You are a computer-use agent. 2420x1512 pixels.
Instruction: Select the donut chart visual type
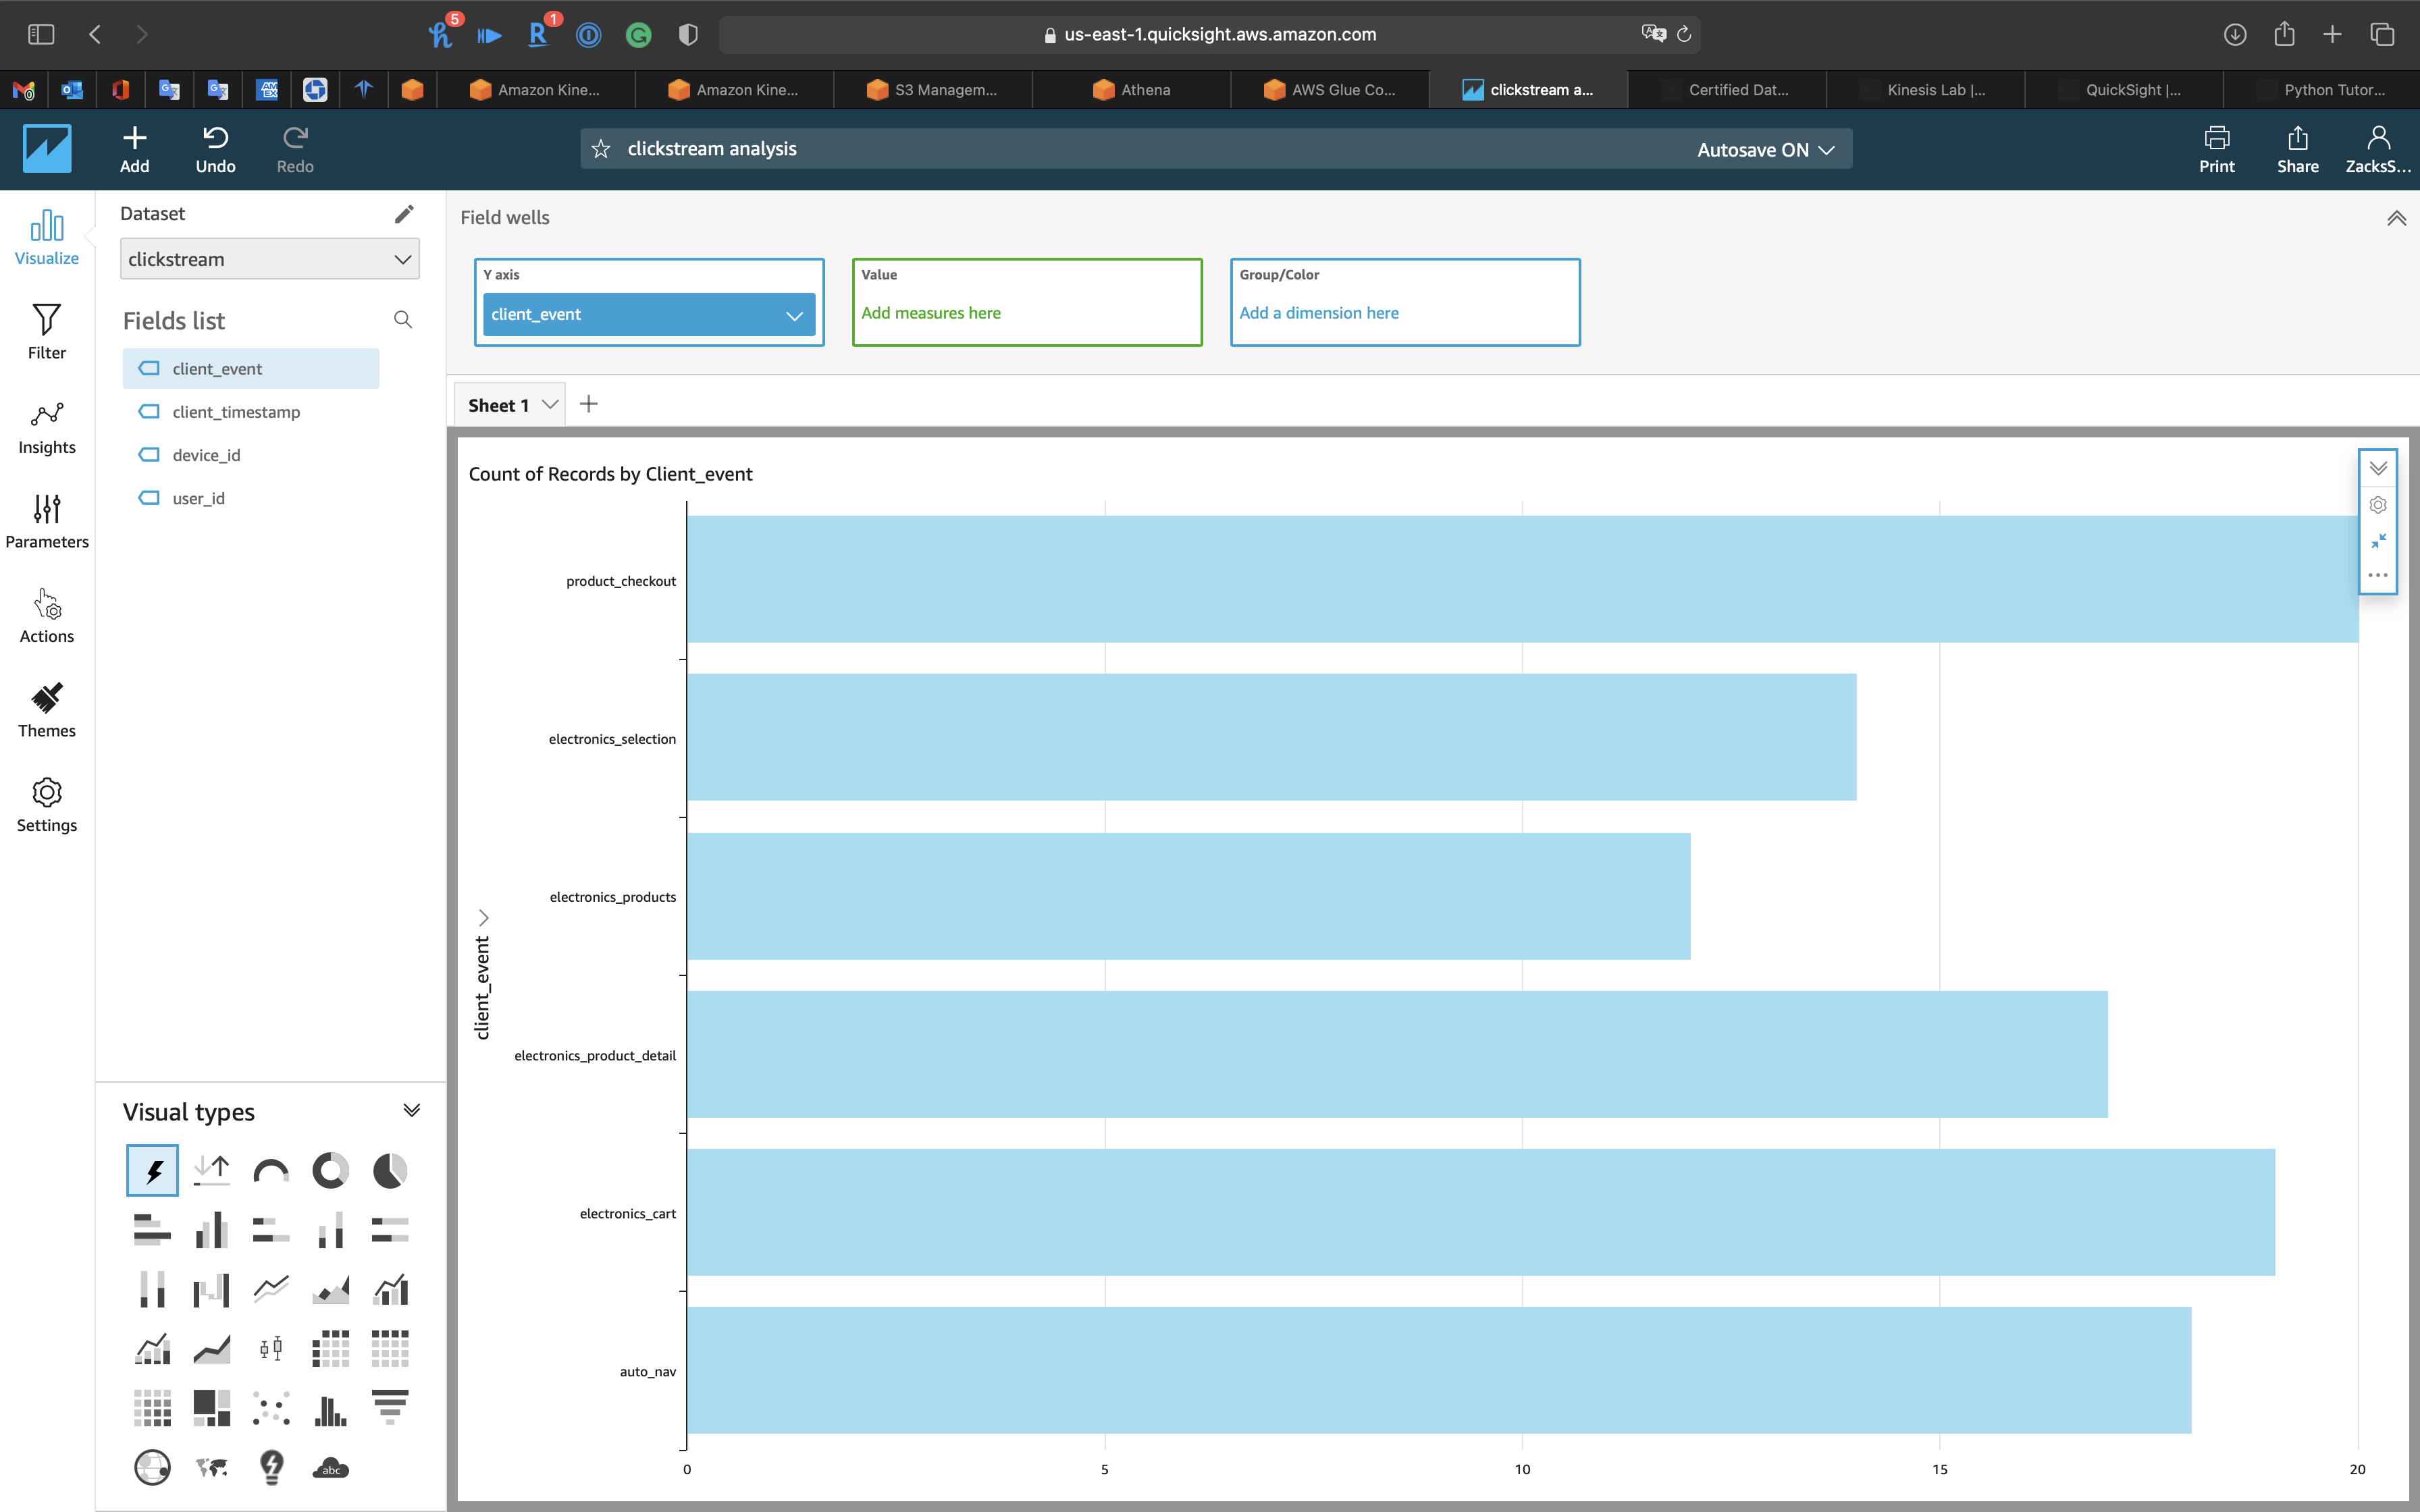[330, 1170]
